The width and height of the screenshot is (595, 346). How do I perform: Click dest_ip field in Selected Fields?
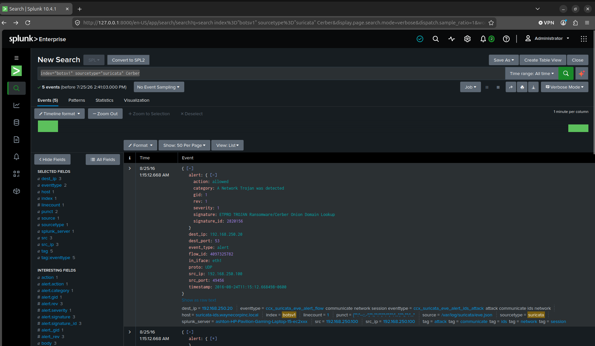(x=49, y=179)
